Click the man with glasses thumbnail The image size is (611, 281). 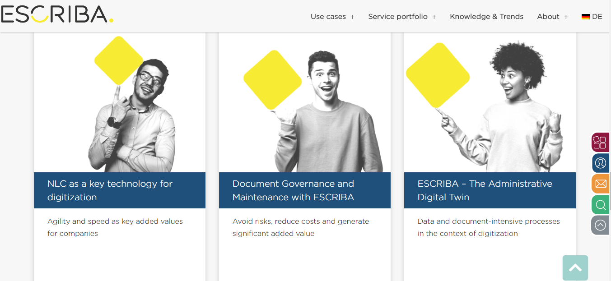click(120, 102)
